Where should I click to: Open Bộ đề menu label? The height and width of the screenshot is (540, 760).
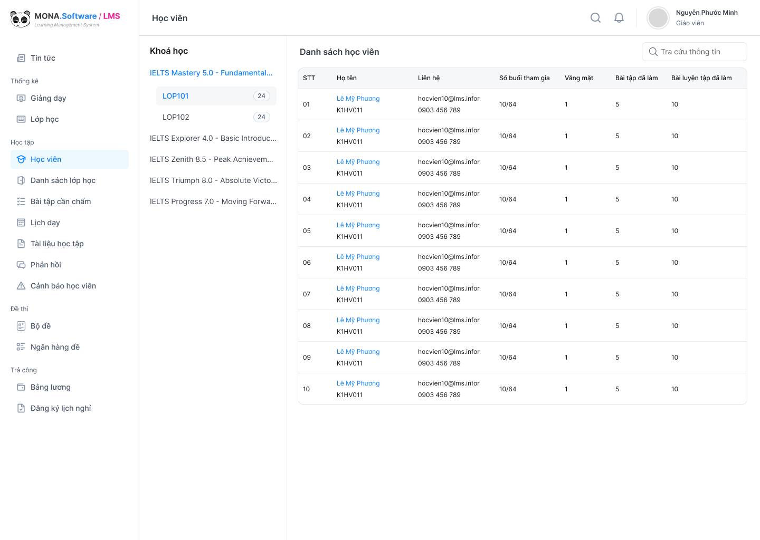(41, 326)
